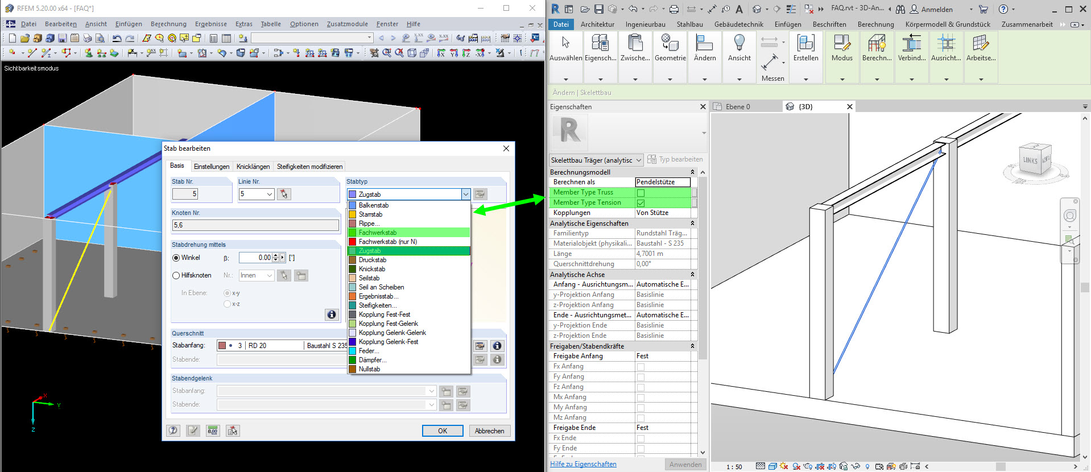Expand the Geometrie ribbon panel dropdown arrow

[x=670, y=80]
